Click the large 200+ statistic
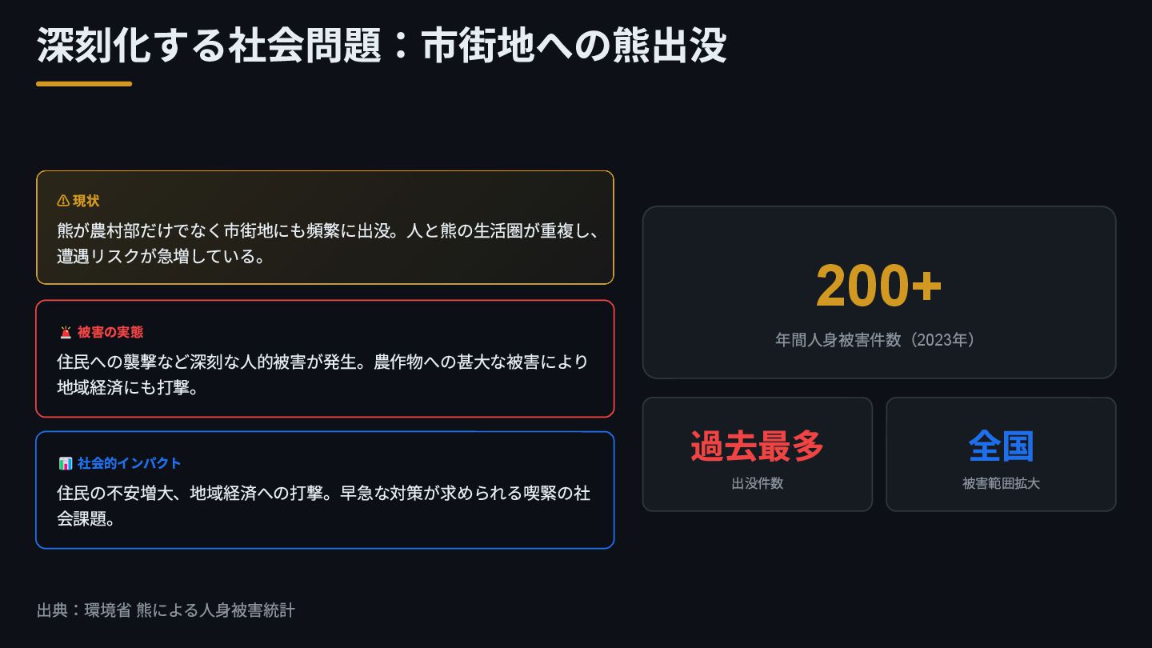The width and height of the screenshot is (1152, 648). [879, 286]
